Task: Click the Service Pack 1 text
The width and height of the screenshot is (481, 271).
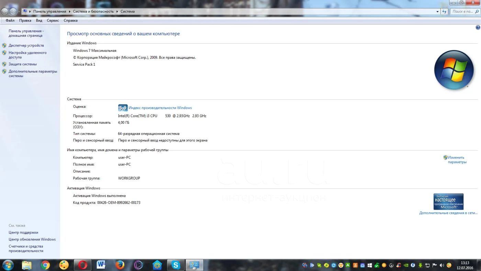Action: [x=84, y=64]
